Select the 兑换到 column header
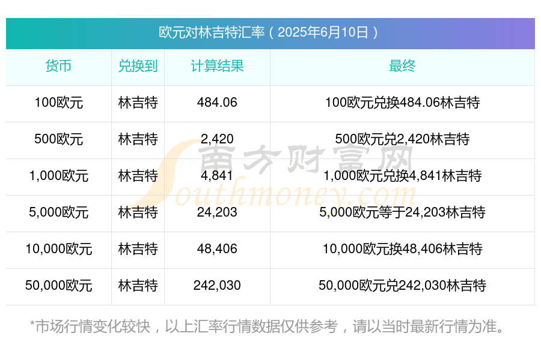 [x=138, y=66]
